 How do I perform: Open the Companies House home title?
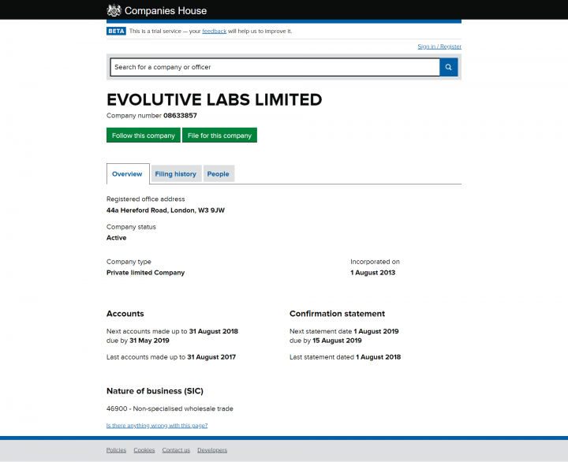click(166, 11)
